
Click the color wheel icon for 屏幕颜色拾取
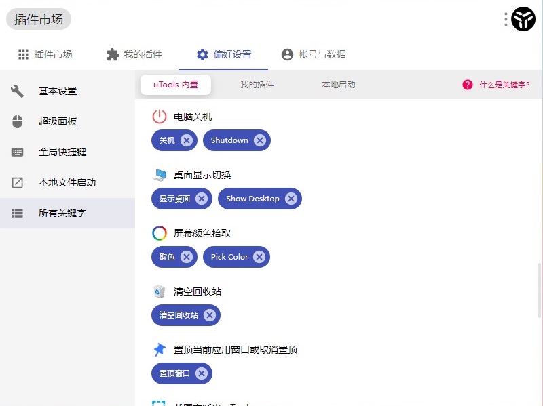159,232
